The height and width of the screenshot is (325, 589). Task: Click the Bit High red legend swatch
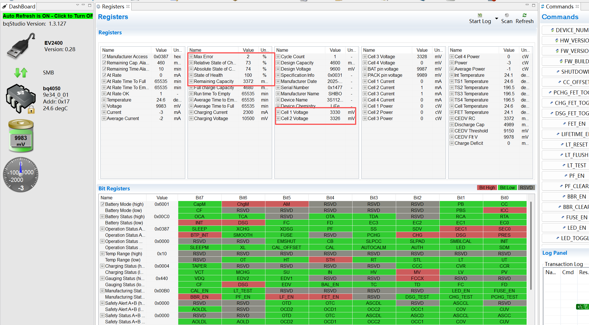click(x=487, y=188)
